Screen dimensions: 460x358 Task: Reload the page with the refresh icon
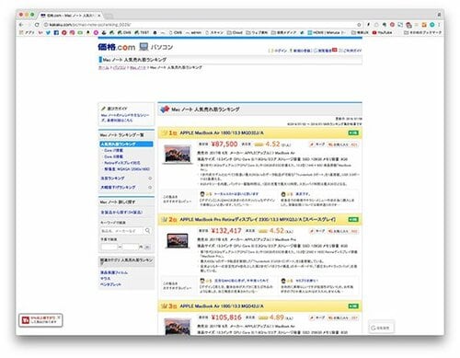37,25
